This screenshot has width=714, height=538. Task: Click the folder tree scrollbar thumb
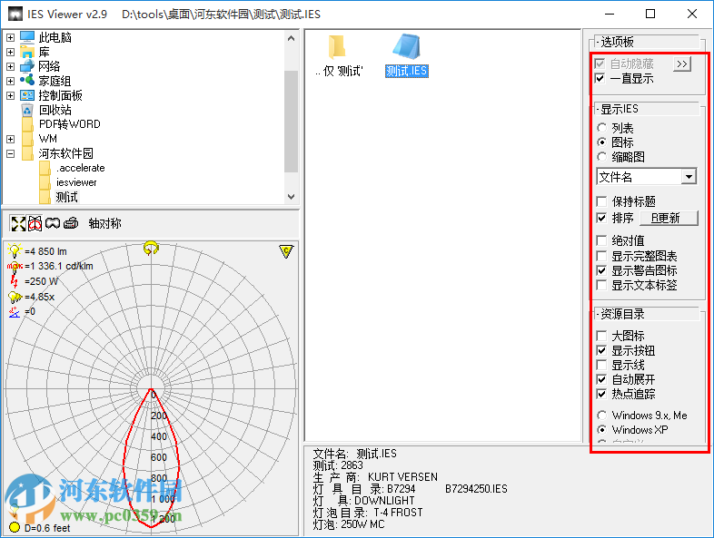pos(291,122)
